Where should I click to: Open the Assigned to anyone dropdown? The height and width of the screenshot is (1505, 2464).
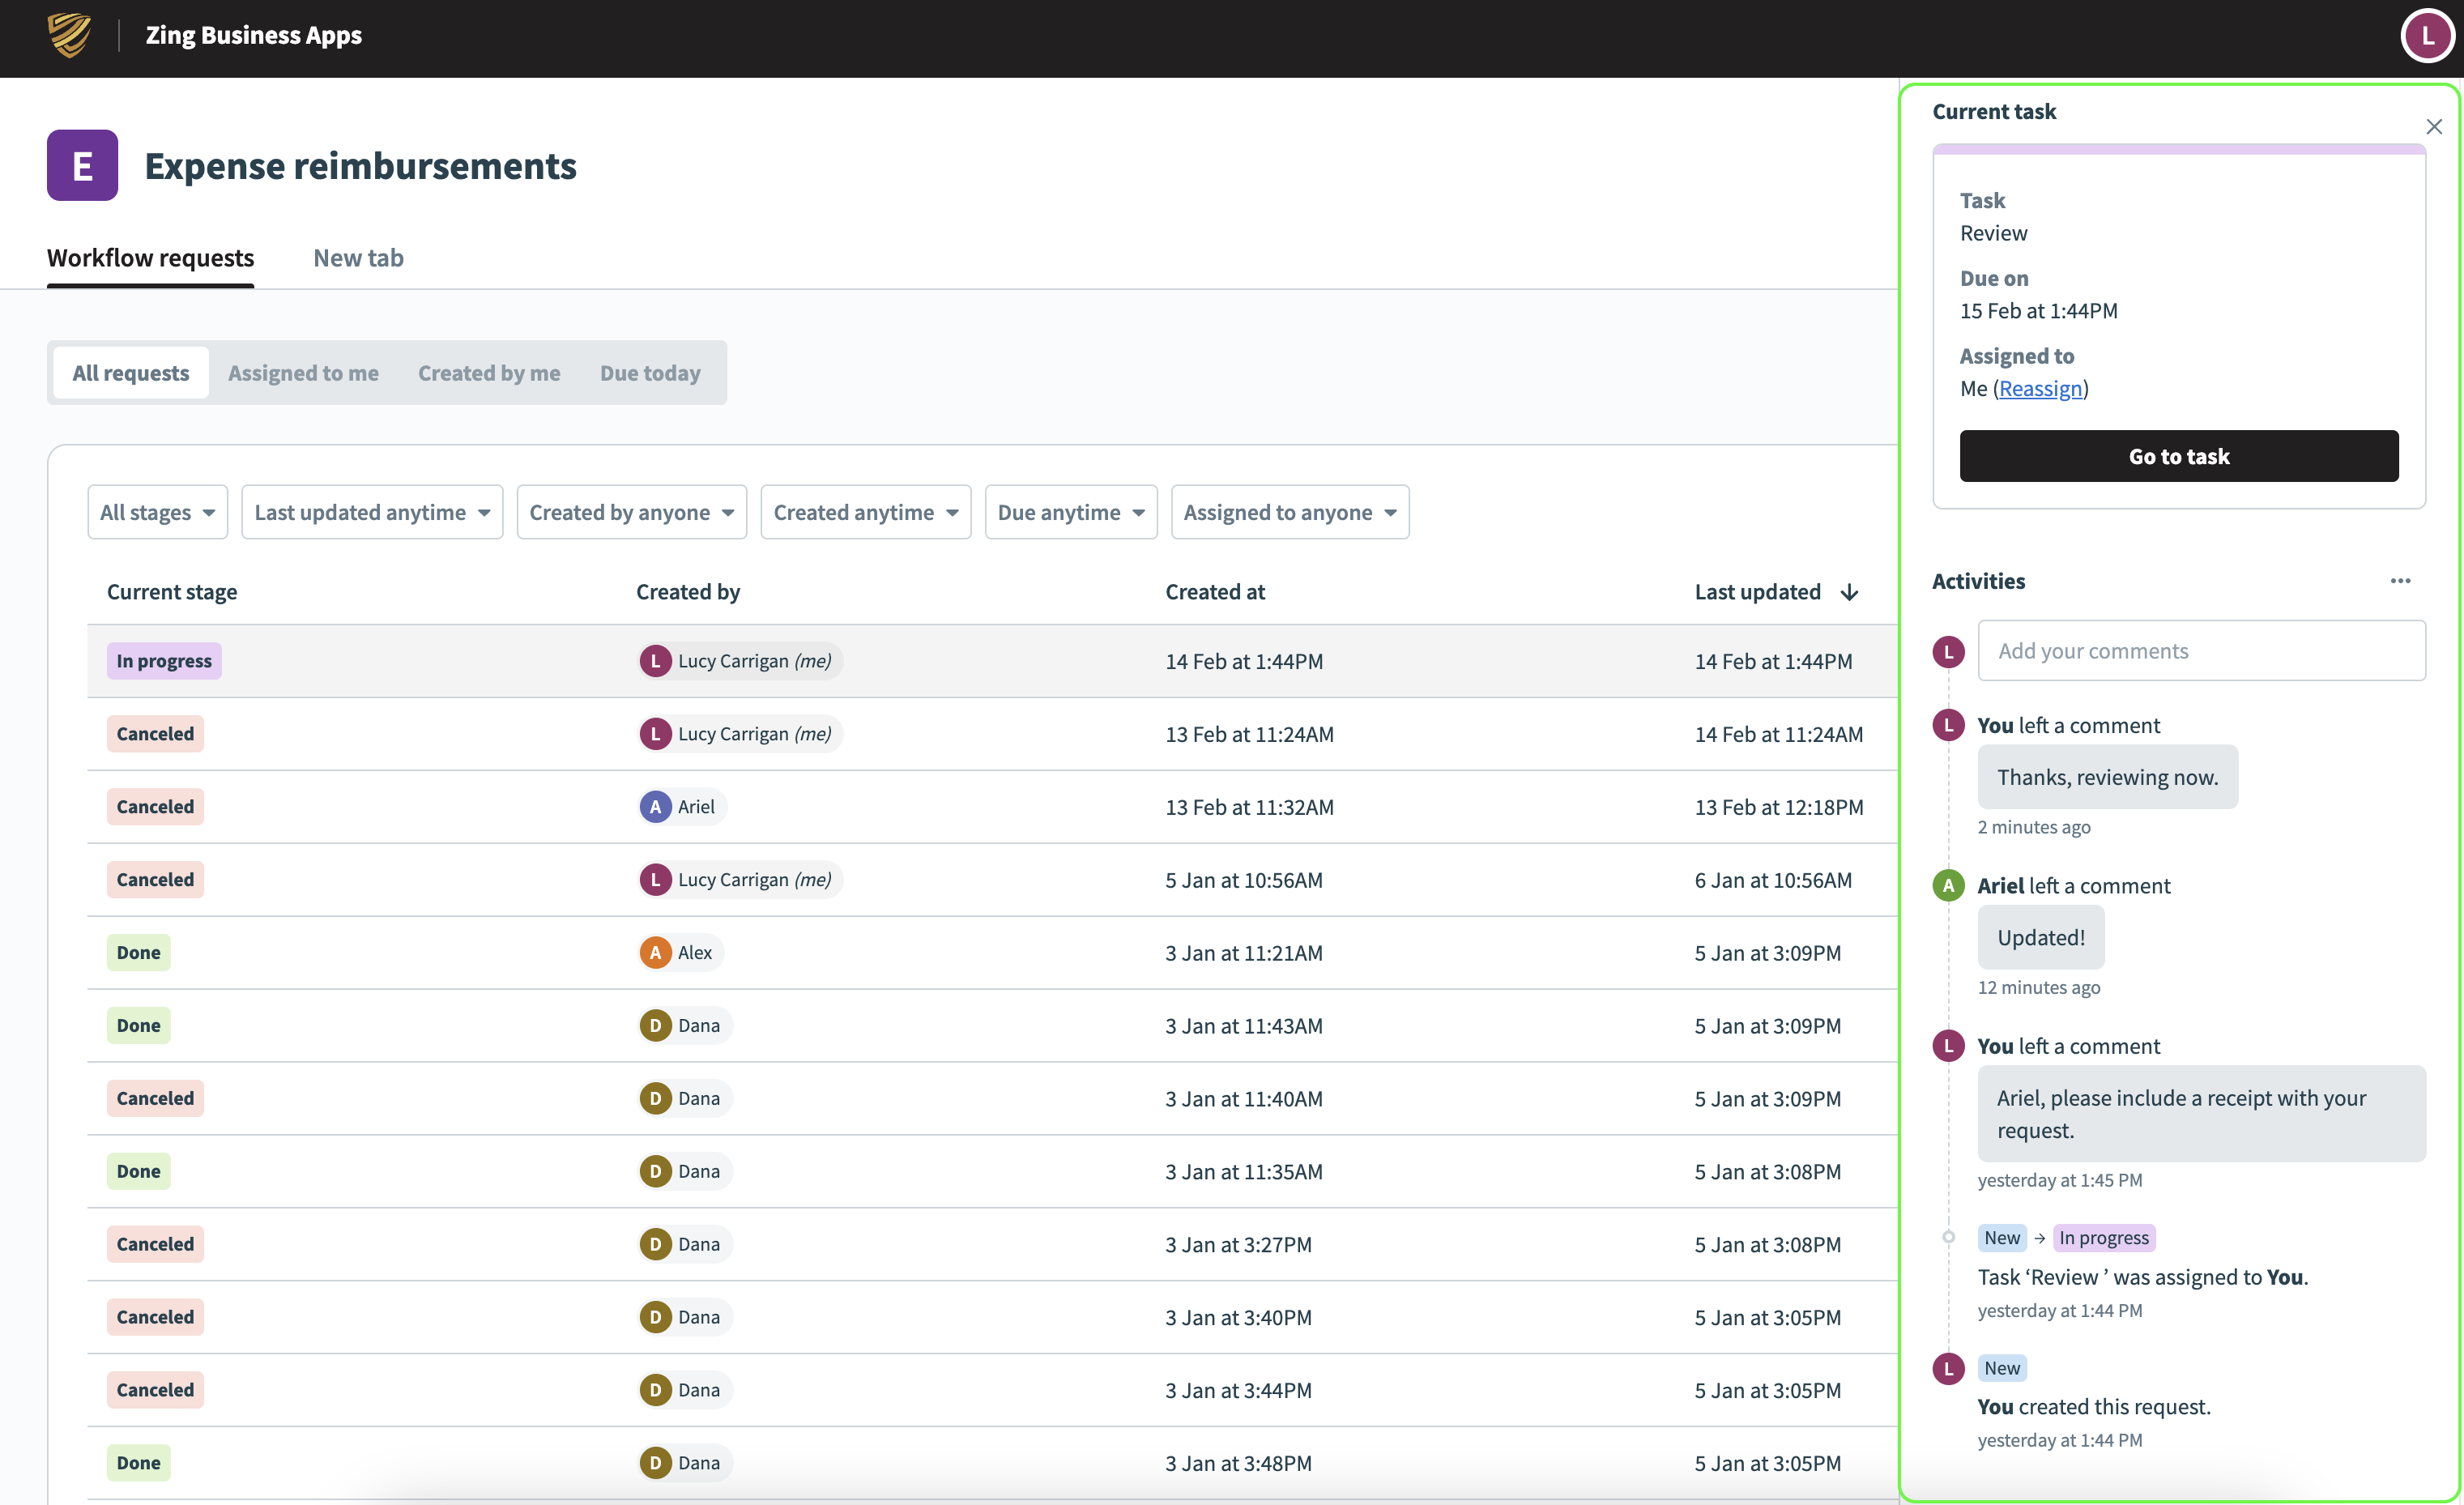[x=1289, y=512]
